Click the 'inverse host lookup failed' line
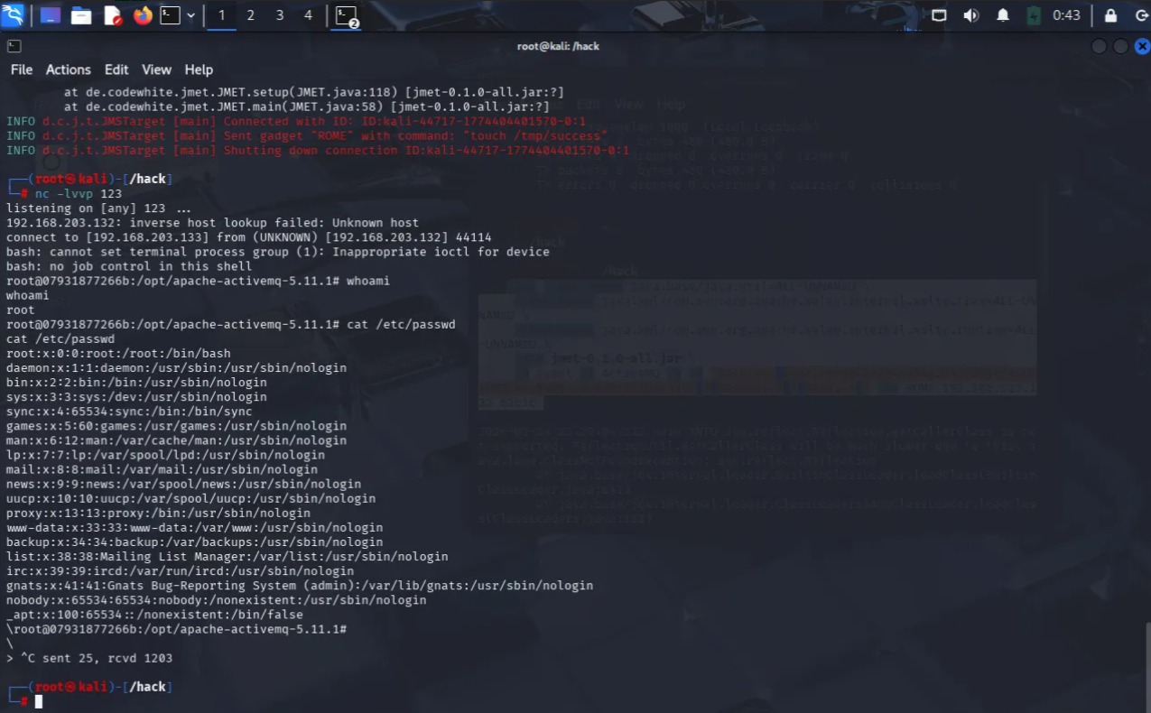 point(212,222)
